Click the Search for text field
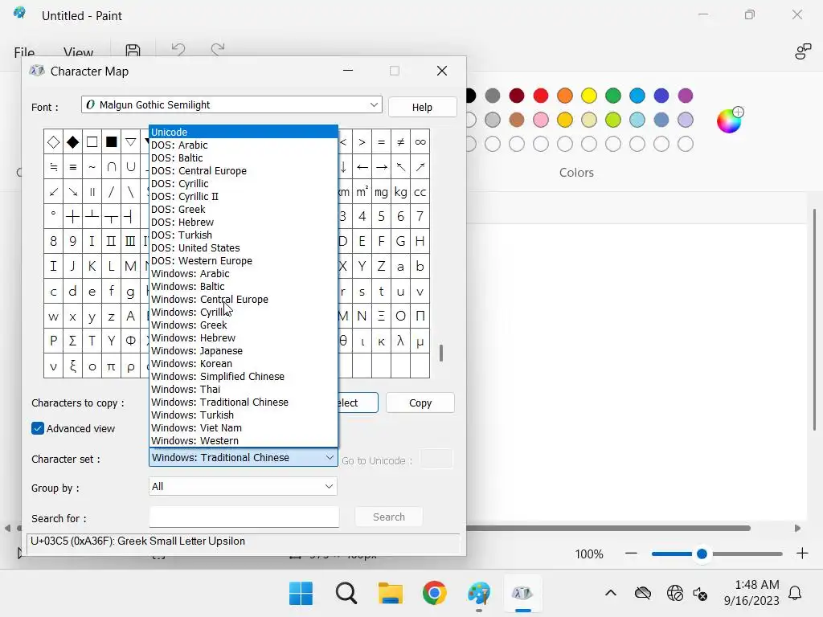Viewport: 823px width, 617px height. 244,517
